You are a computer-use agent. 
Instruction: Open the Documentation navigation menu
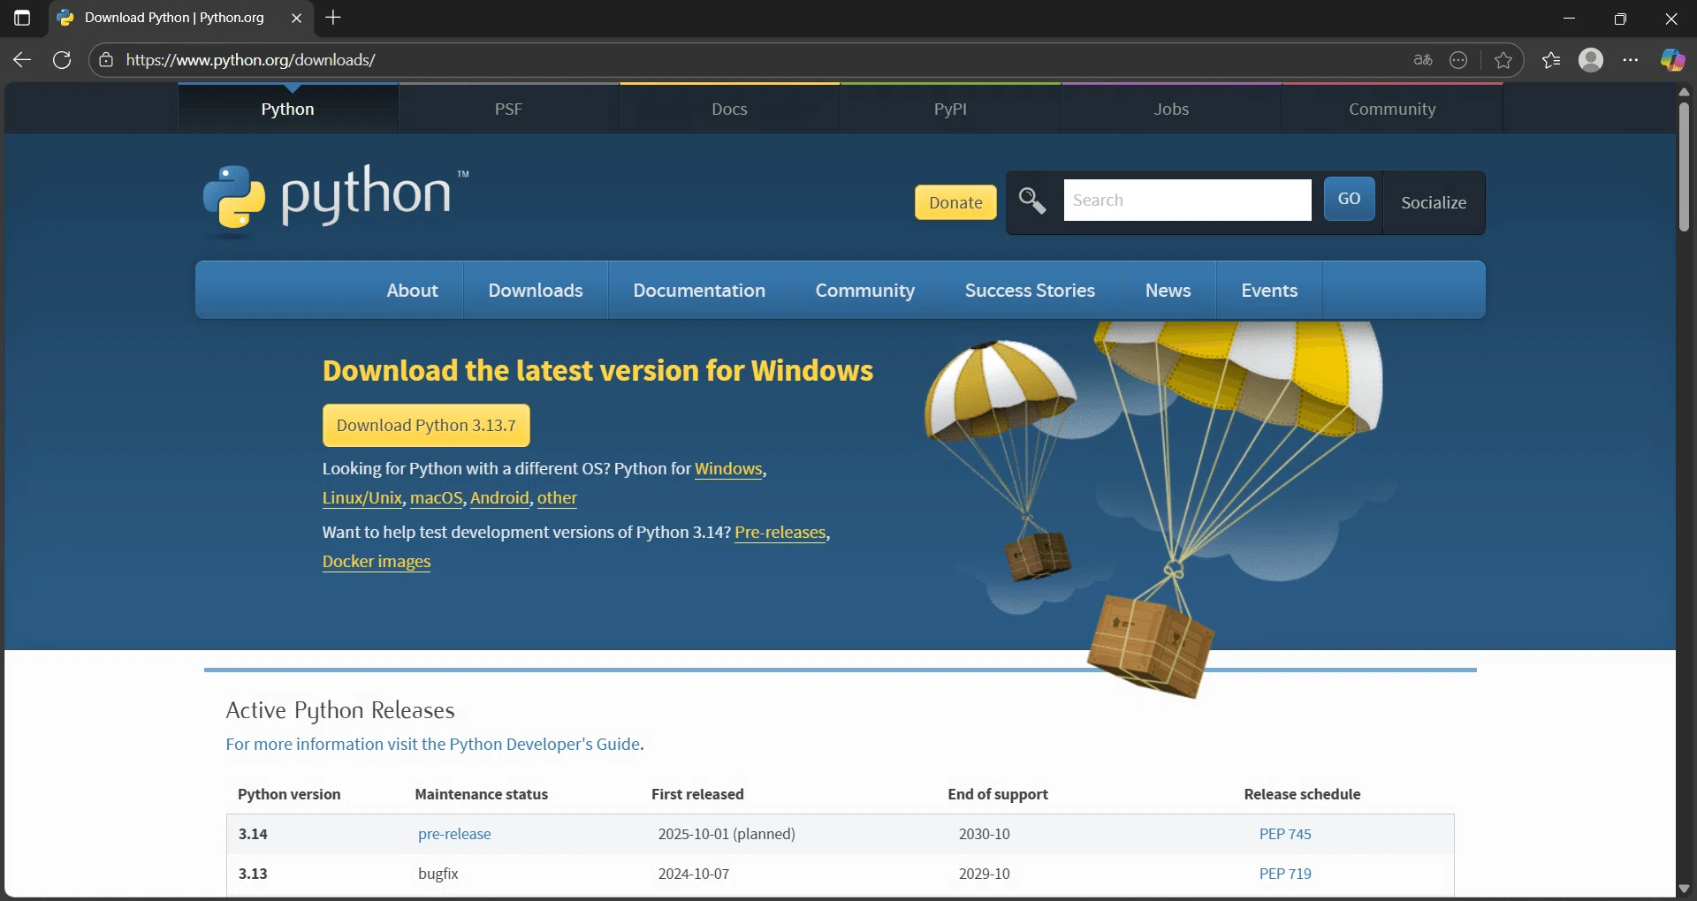(699, 291)
